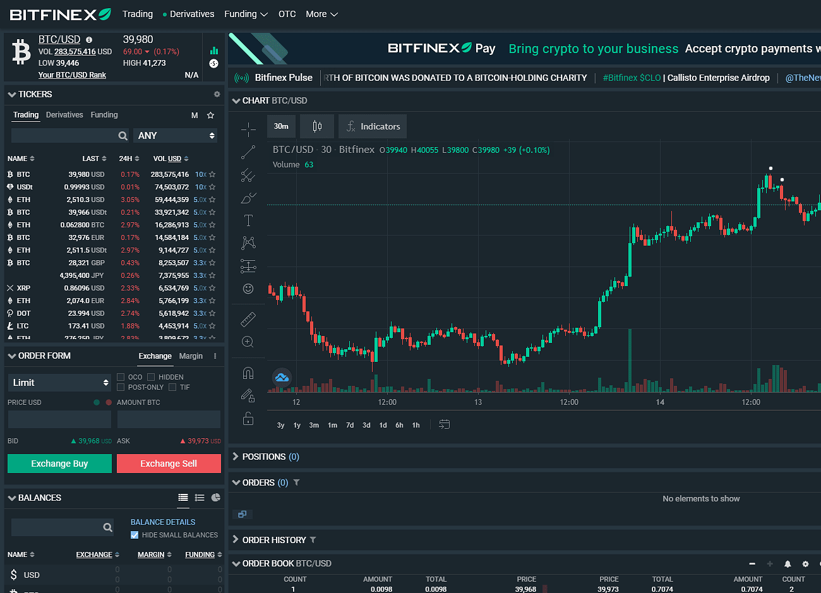Favorite the XRP ticker row star

(212, 288)
